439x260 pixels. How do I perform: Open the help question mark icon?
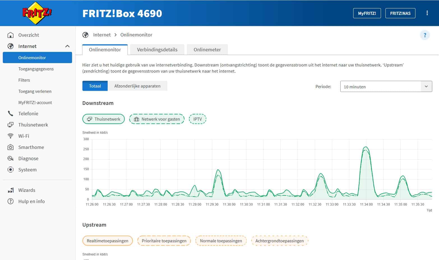click(425, 35)
